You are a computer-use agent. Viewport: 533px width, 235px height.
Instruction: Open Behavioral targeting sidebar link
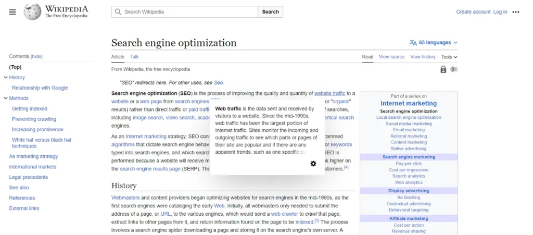click(x=409, y=210)
